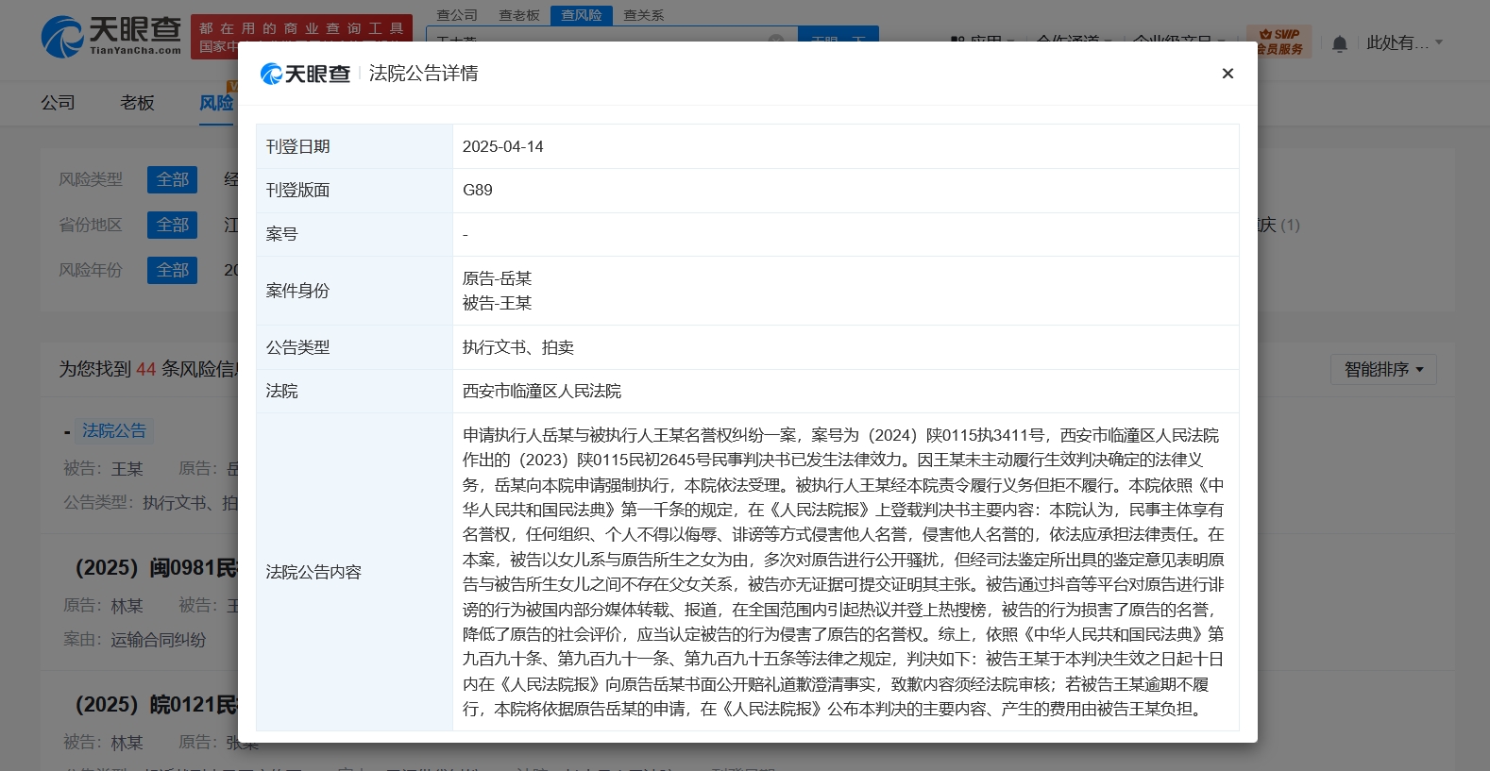Close the 法院公告详情 dialog
The width and height of the screenshot is (1490, 771).
pos(1228,74)
